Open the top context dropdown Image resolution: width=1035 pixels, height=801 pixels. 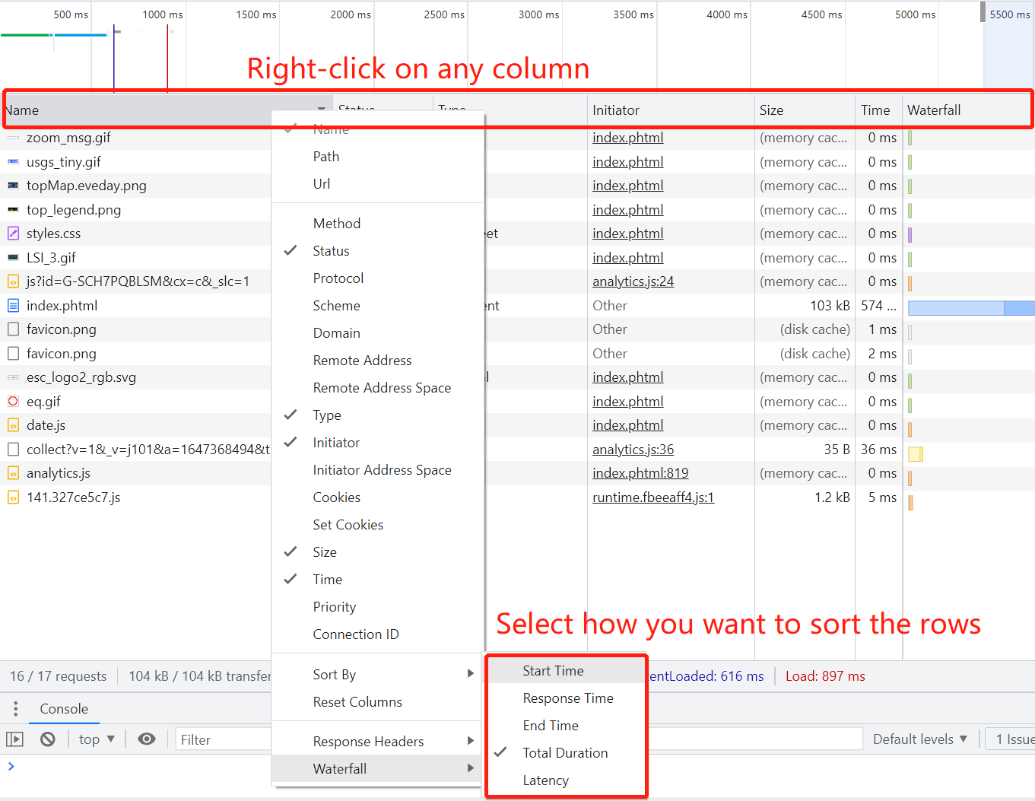coord(97,739)
